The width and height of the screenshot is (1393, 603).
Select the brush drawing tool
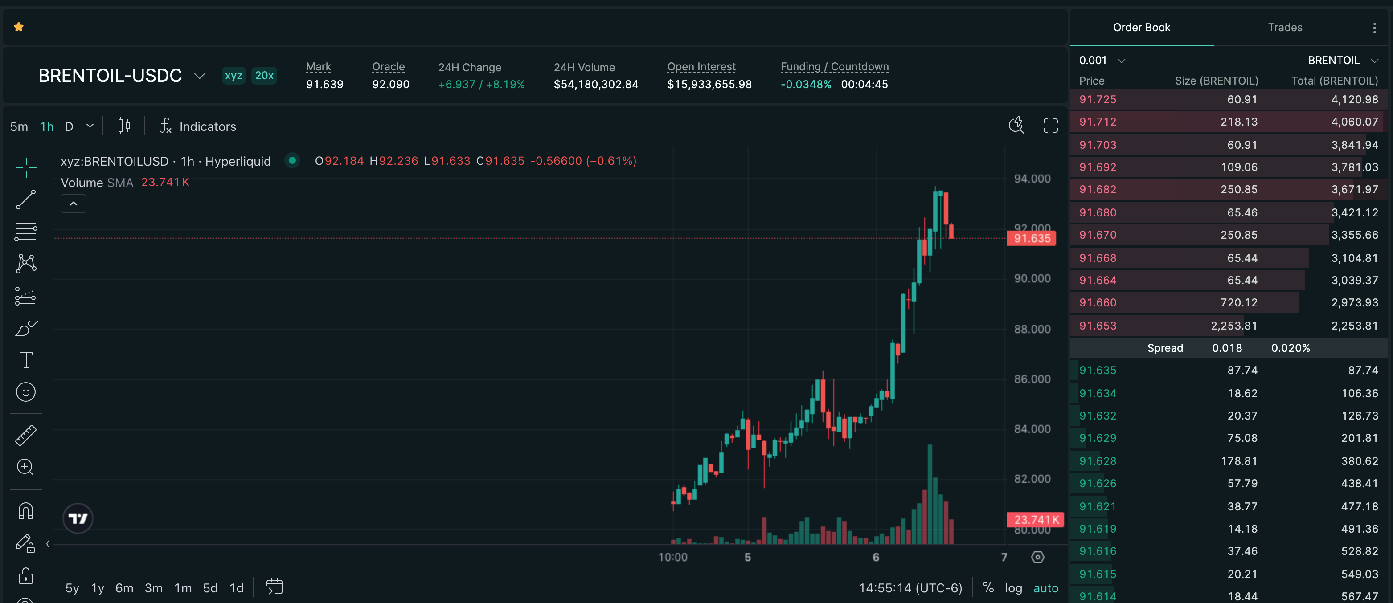tap(25, 328)
